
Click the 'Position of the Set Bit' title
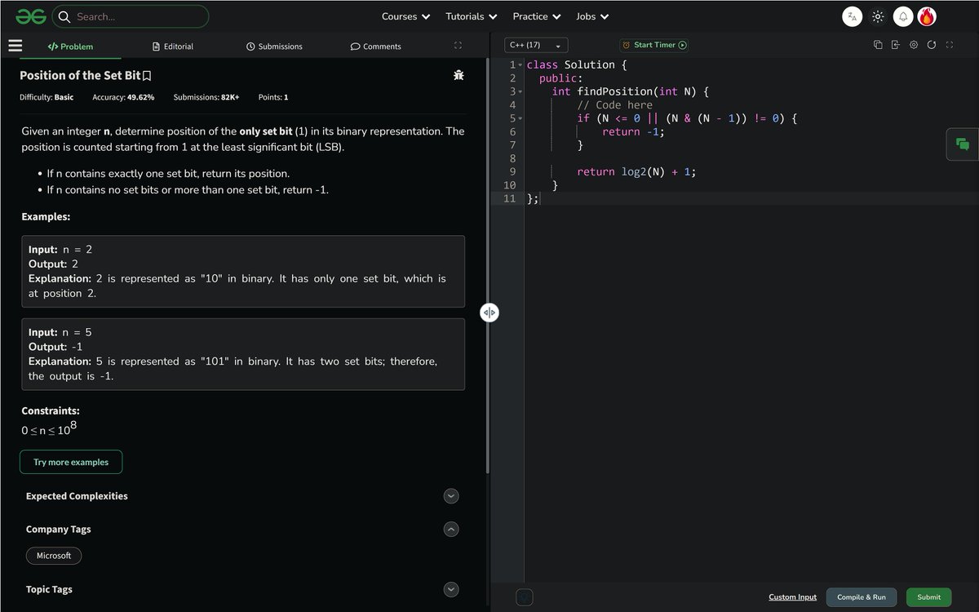[80, 75]
